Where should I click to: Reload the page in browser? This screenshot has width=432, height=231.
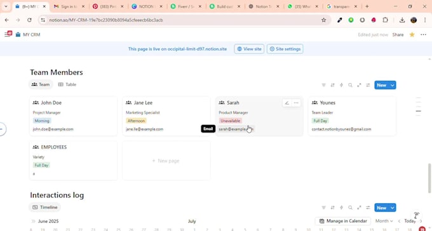[29, 20]
